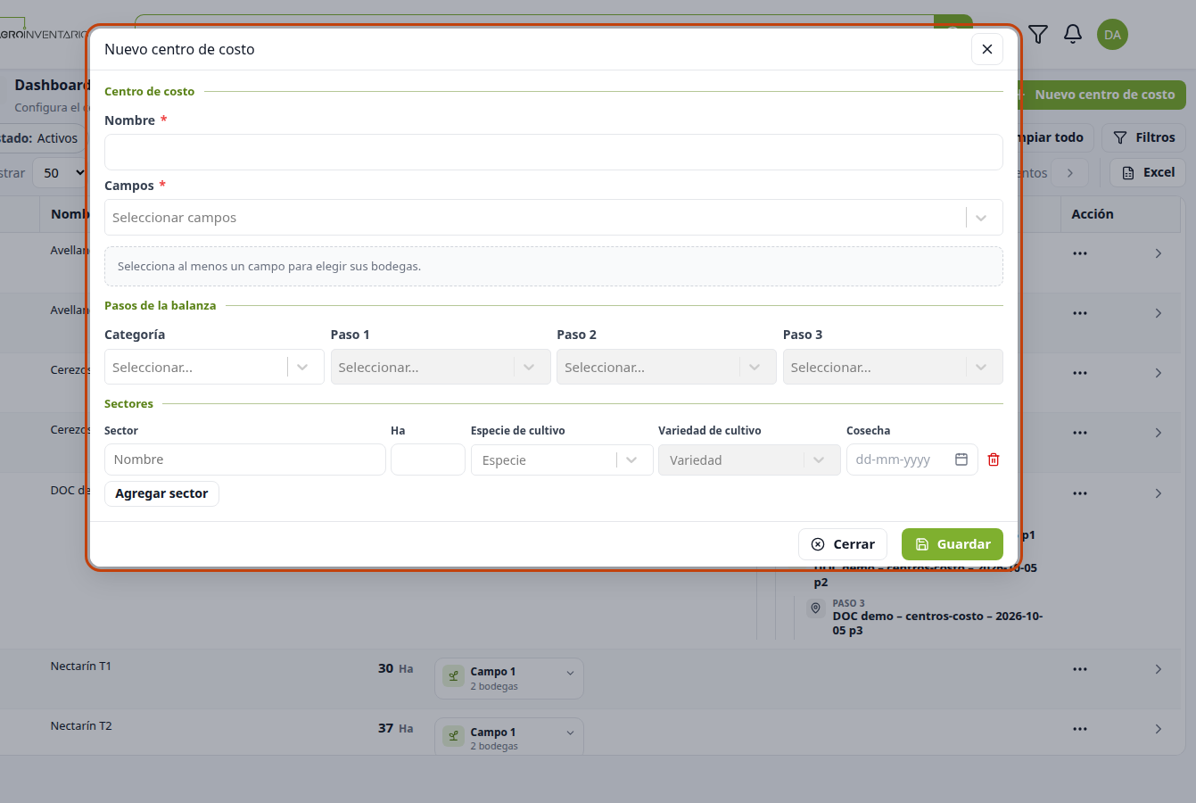The image size is (1196, 803).
Task: Expand Campo 1 bodegas in Nectarín T1 row
Action: [x=570, y=673]
